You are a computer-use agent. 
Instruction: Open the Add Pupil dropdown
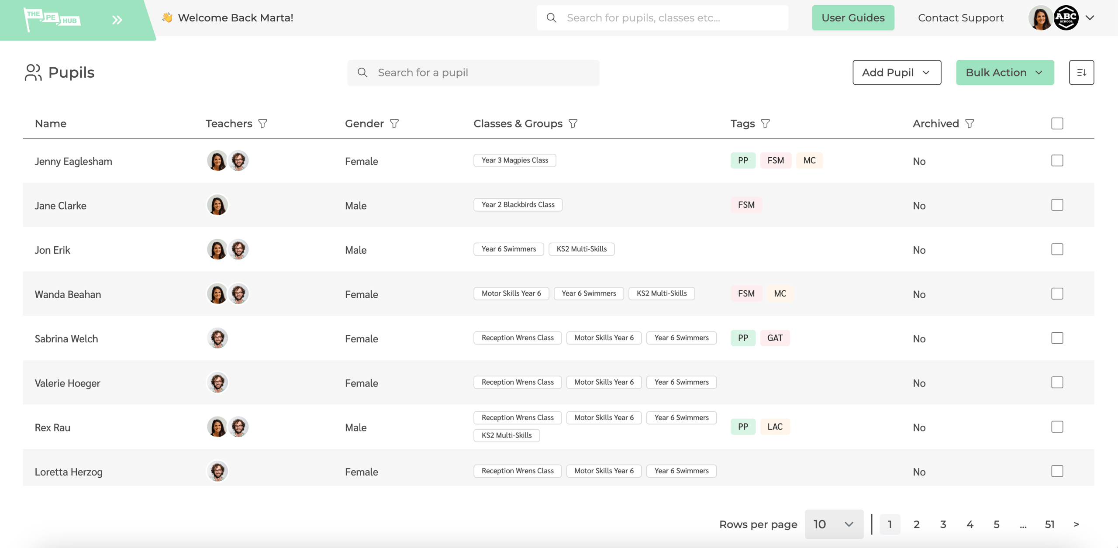tap(897, 72)
